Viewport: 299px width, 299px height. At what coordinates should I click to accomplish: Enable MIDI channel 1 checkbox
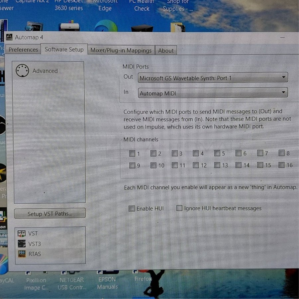tap(132, 153)
